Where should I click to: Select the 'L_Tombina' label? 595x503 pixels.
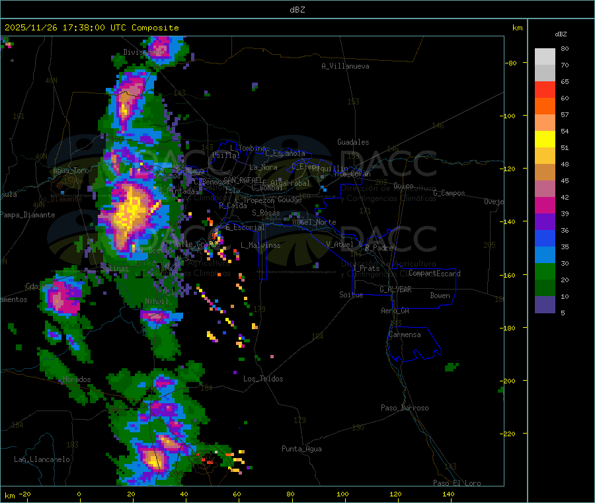(x=248, y=148)
